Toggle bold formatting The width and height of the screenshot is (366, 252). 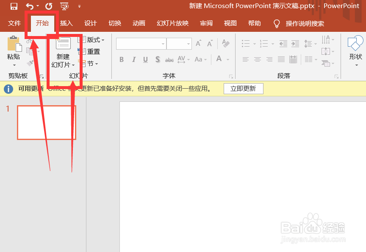tap(122, 60)
